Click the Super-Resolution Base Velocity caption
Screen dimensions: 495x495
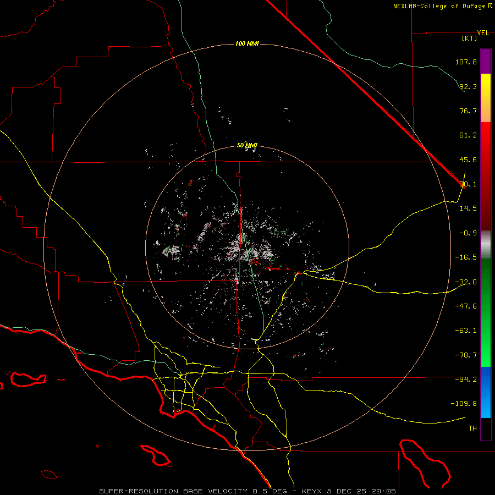(247, 491)
